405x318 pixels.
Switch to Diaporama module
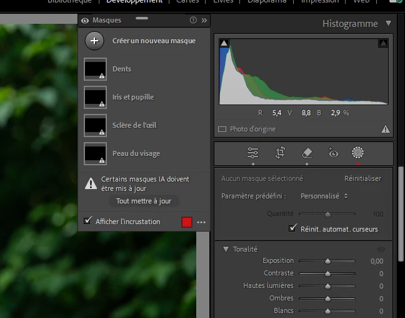point(267,1)
